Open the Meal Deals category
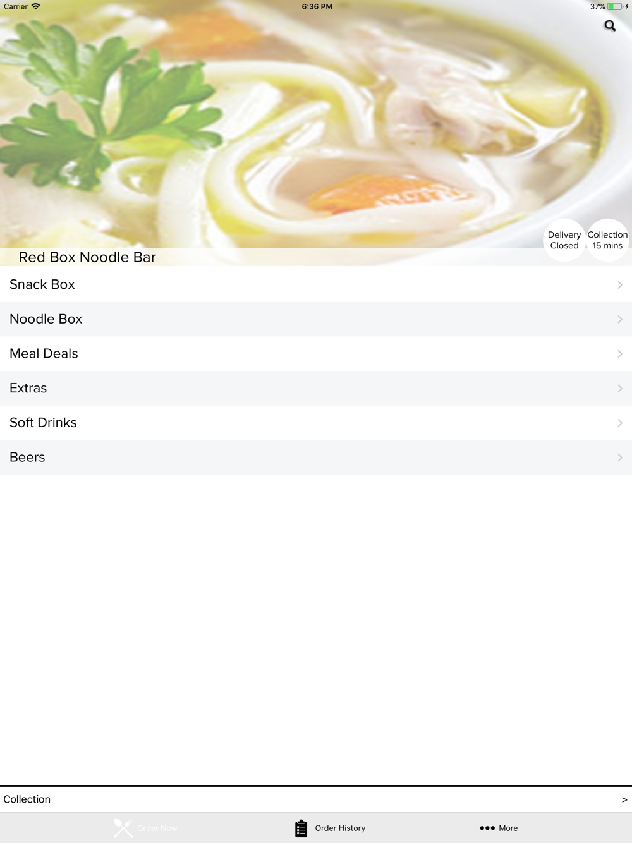This screenshot has width=632, height=843. point(316,354)
